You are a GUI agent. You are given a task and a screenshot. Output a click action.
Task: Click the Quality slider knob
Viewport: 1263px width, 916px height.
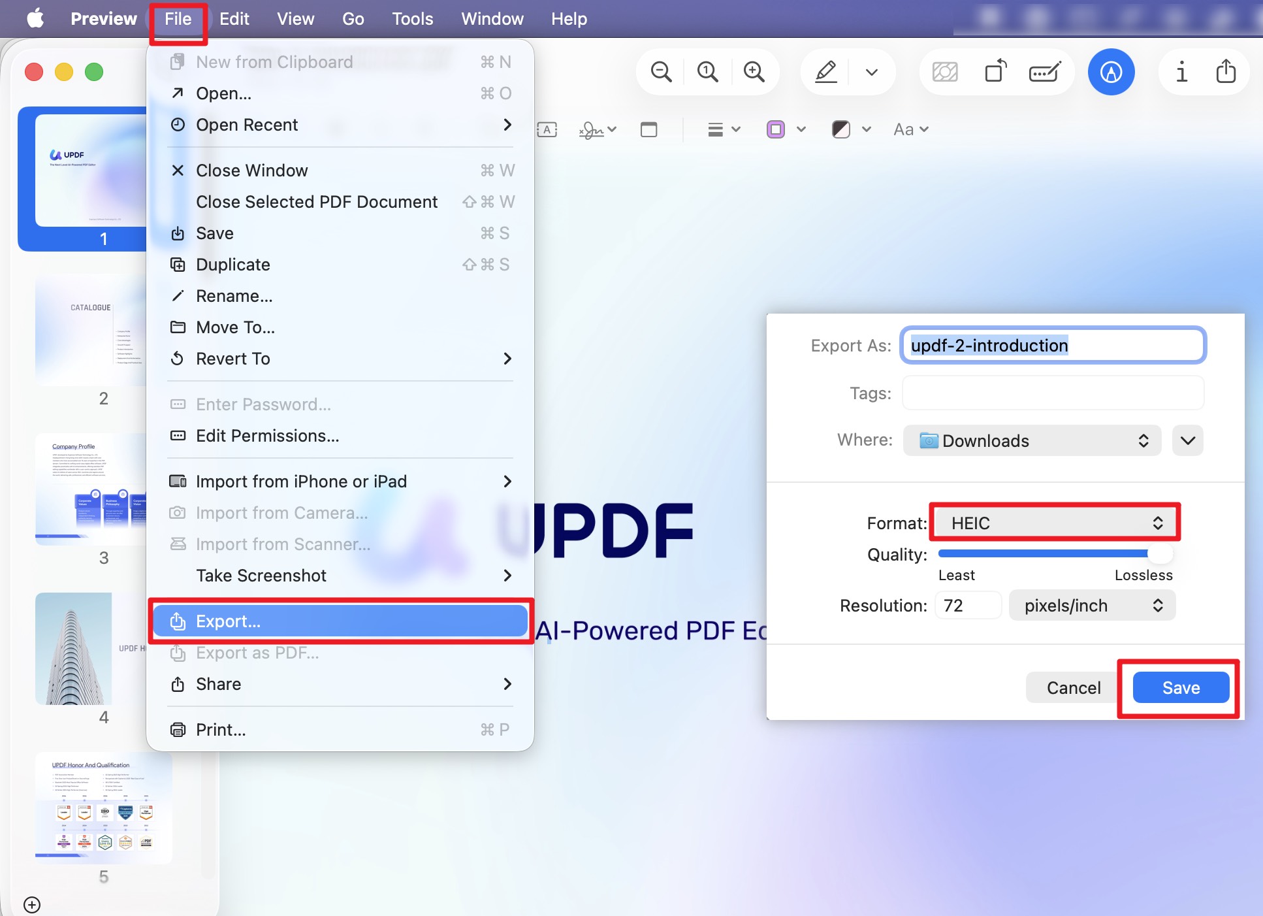tap(1160, 553)
